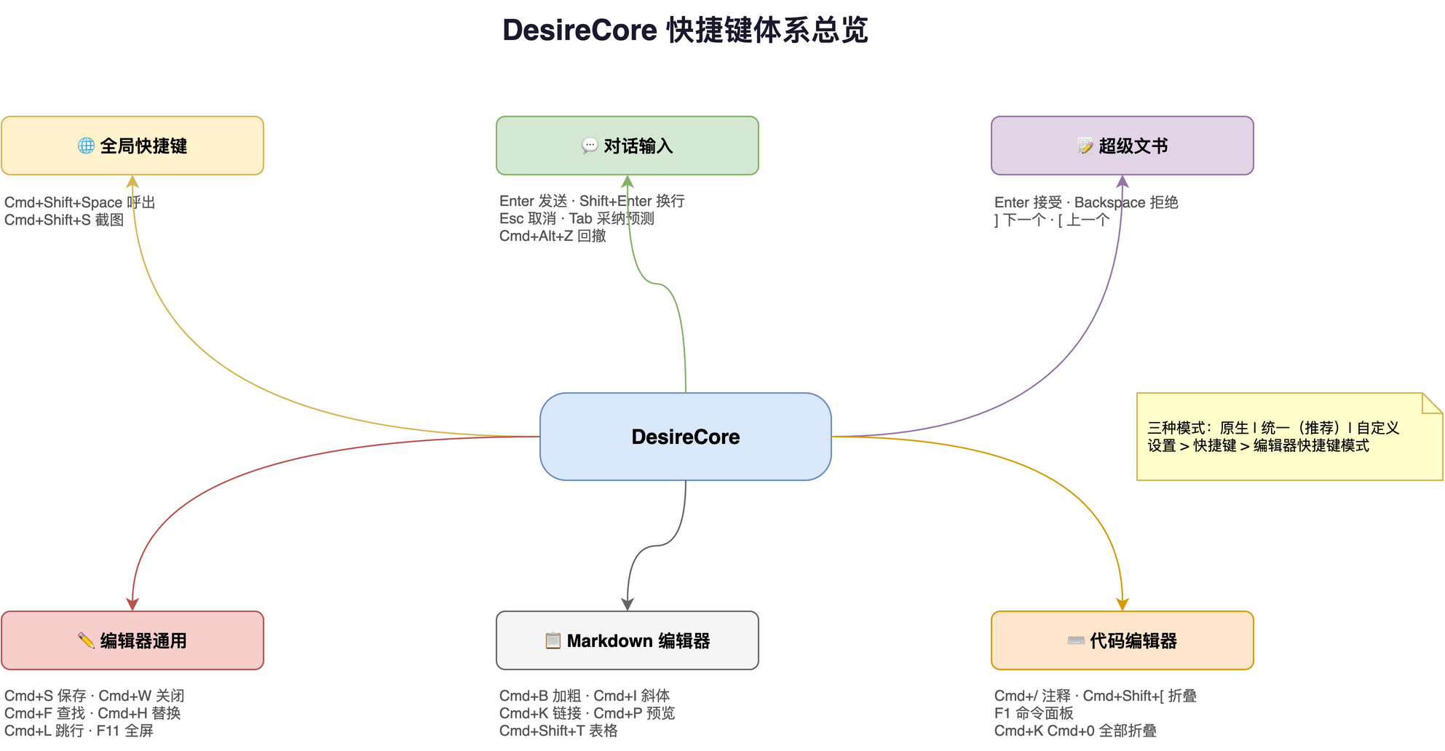
Task: Click the Markdown 编辑器 label text
Action: pos(638,640)
